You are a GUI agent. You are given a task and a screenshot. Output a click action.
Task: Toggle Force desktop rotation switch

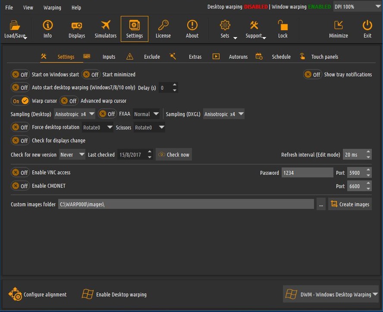pyautogui.click(x=20, y=127)
